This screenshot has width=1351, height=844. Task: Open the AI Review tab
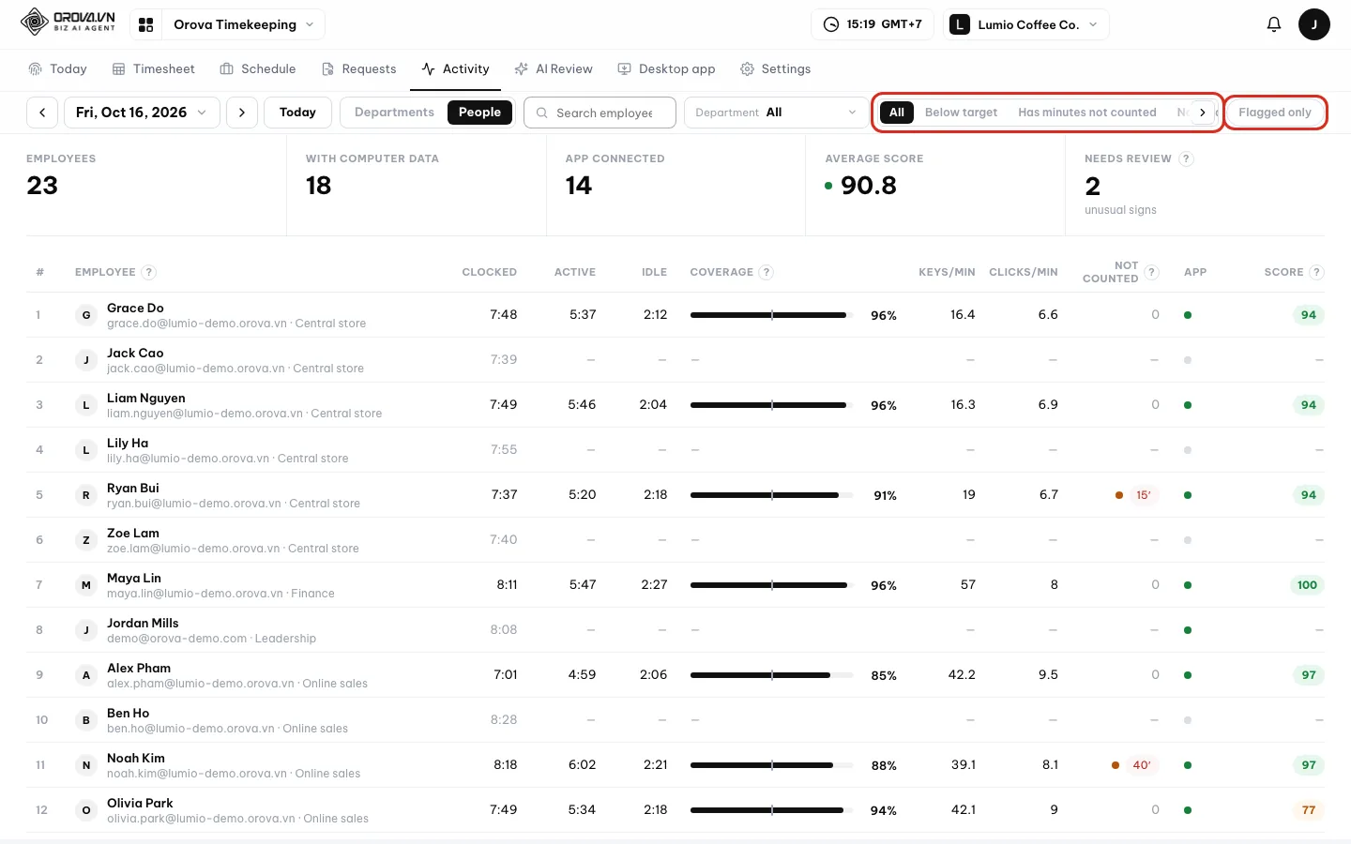(554, 69)
